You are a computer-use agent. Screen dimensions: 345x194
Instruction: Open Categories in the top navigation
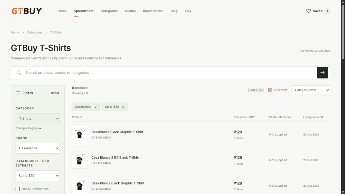pyautogui.click(x=109, y=11)
